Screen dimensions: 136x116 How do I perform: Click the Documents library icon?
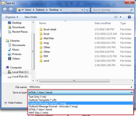click(x=9, y=45)
